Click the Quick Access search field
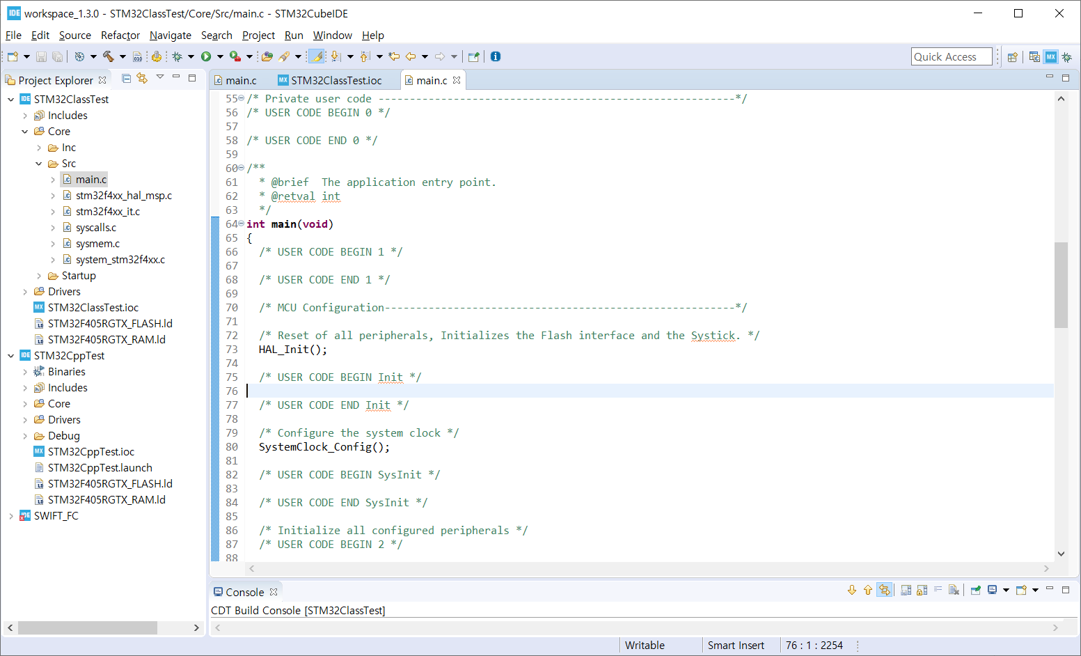 (x=952, y=56)
